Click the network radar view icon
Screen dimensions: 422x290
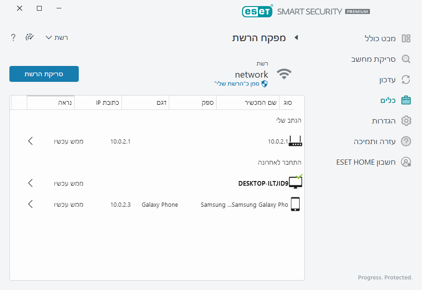click(30, 37)
